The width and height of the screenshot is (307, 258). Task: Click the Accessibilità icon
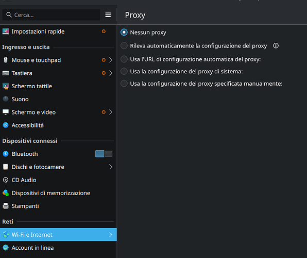point(6,125)
